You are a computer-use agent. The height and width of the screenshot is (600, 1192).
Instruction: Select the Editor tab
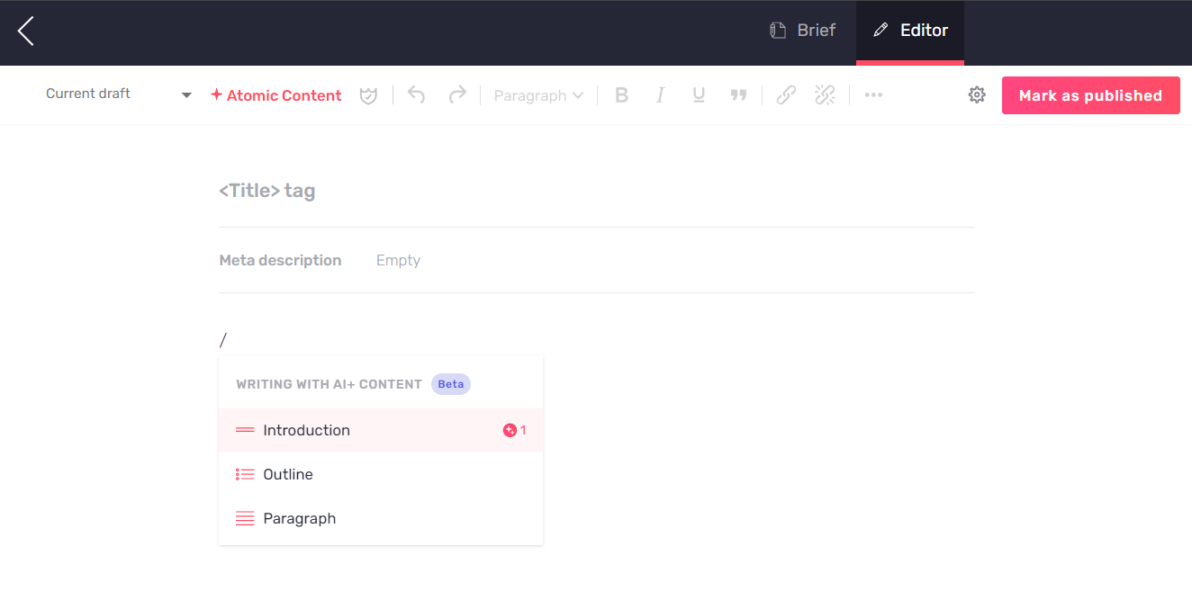point(909,30)
